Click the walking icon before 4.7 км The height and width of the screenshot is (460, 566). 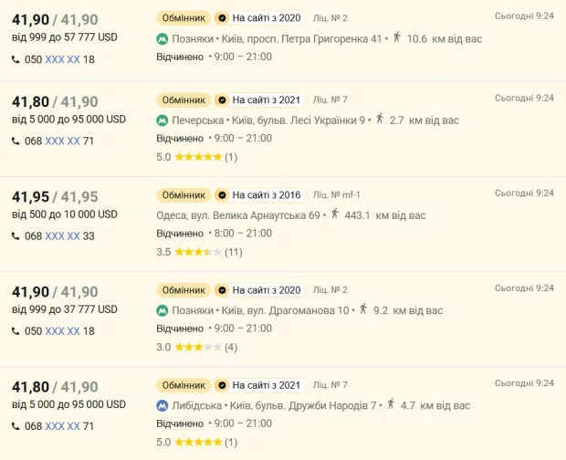pyautogui.click(x=391, y=404)
